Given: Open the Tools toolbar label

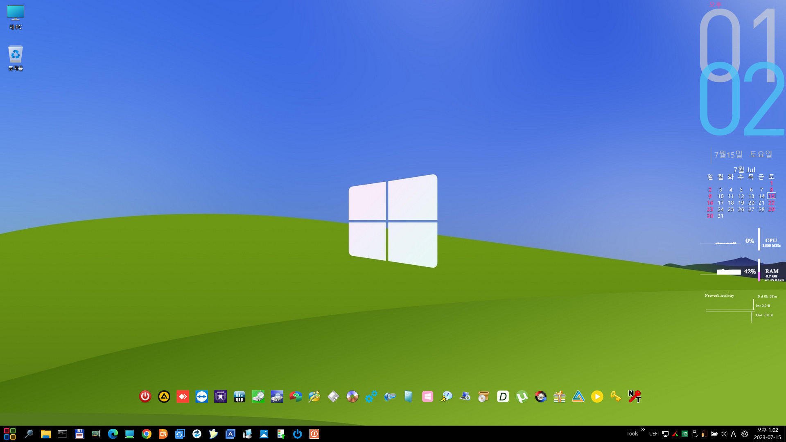Looking at the screenshot, I should pyautogui.click(x=632, y=434).
